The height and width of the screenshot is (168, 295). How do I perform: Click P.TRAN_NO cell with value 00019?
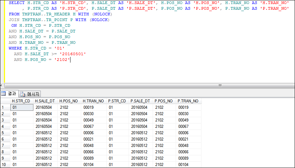point(188,107)
